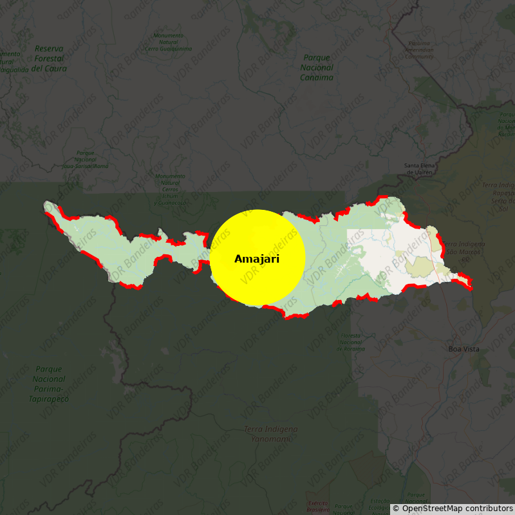Open the OpenStreetMap contributors attribution link
Viewport: 515px width, 515px height.
coord(453,509)
